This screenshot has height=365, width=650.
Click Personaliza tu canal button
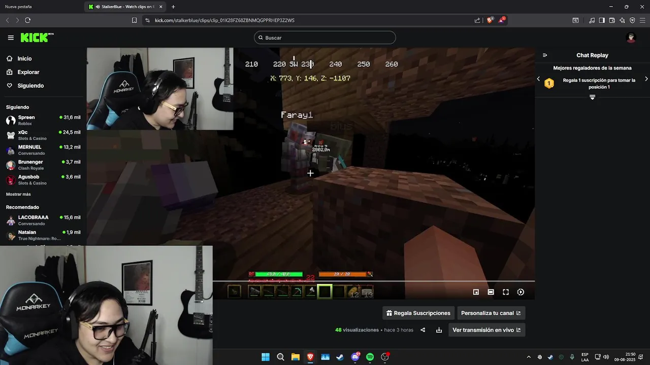pyautogui.click(x=491, y=313)
